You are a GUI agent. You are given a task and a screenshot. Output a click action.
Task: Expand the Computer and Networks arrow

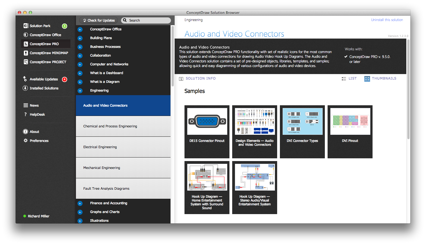80,65
